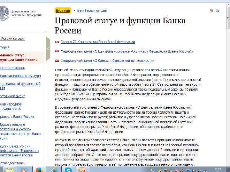Open the Статья 75 Конституции Российской Федерации link
The height and width of the screenshot is (172, 230).
(98, 42)
